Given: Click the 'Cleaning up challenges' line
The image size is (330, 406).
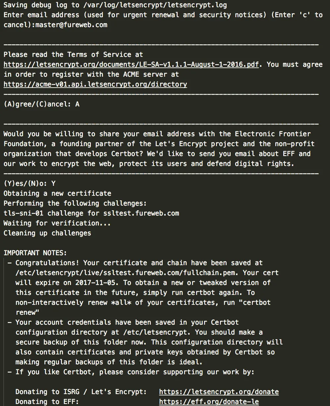Looking at the screenshot, I should point(47,233).
